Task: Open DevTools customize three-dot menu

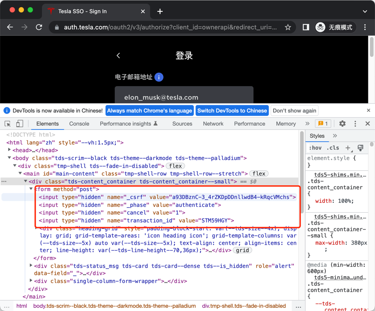Action: coord(355,123)
